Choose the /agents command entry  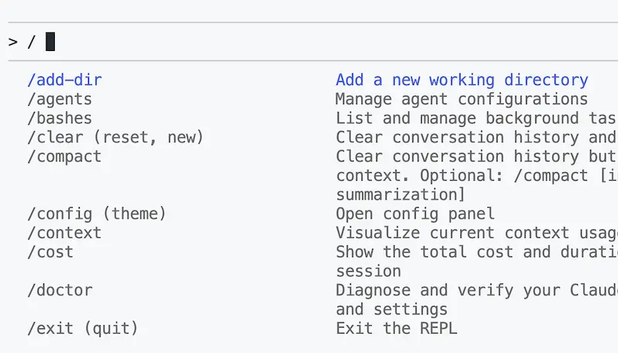[59, 99]
